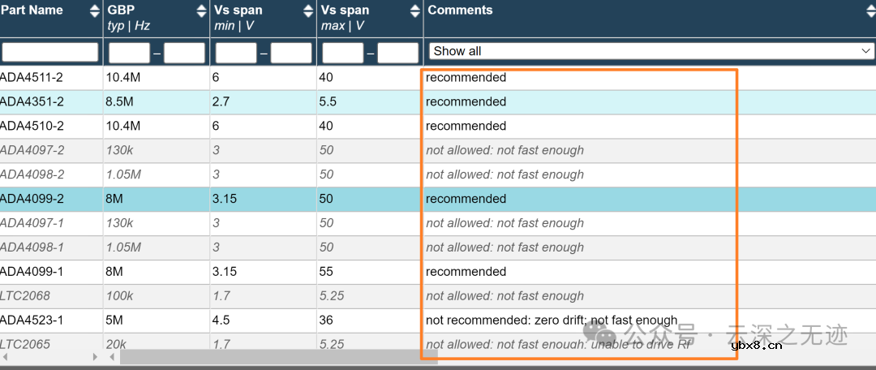The width and height of the screenshot is (876, 370).
Task: Focus the GBP maximum filter field
Action: pyautogui.click(x=184, y=54)
